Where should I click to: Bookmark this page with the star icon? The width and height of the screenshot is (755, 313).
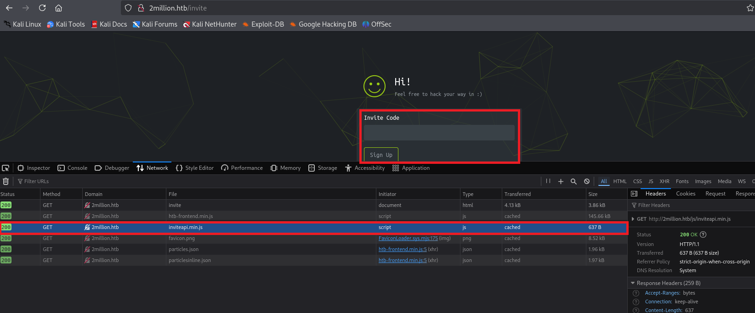point(750,8)
